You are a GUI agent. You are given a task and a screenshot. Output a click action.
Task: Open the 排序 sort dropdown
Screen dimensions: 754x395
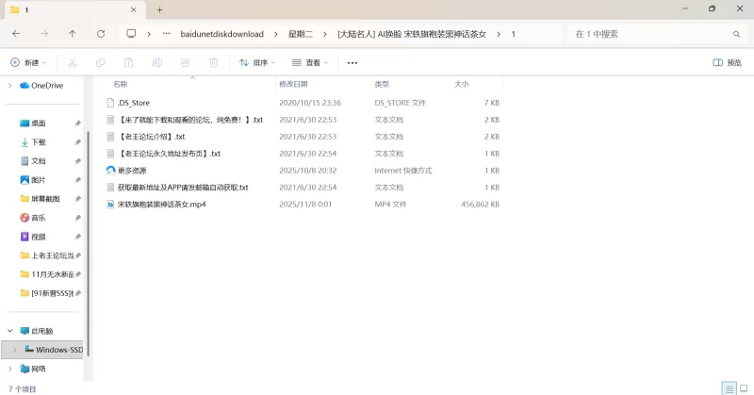pos(256,62)
